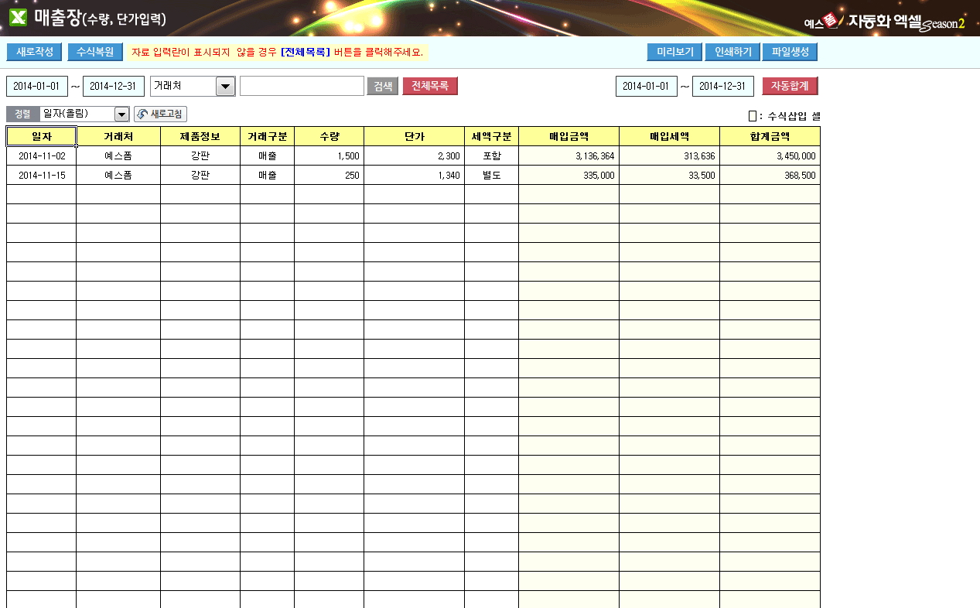Click the search keyword input box
This screenshot has height=608, width=980.
click(x=302, y=86)
